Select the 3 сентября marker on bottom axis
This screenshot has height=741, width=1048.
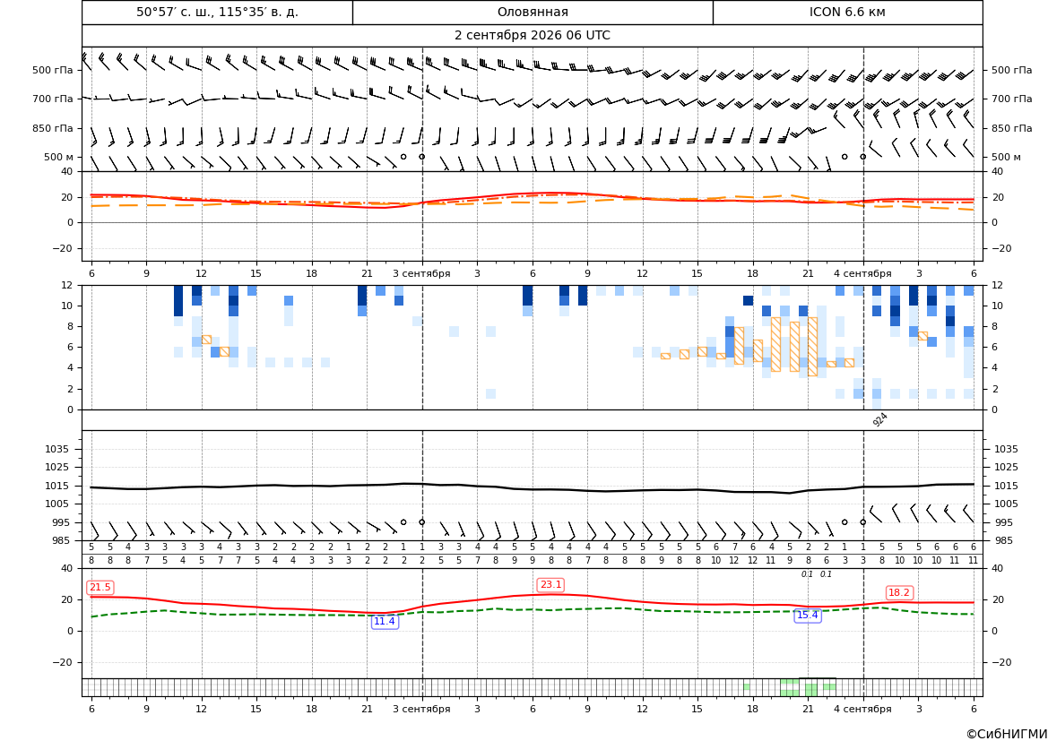point(421,709)
